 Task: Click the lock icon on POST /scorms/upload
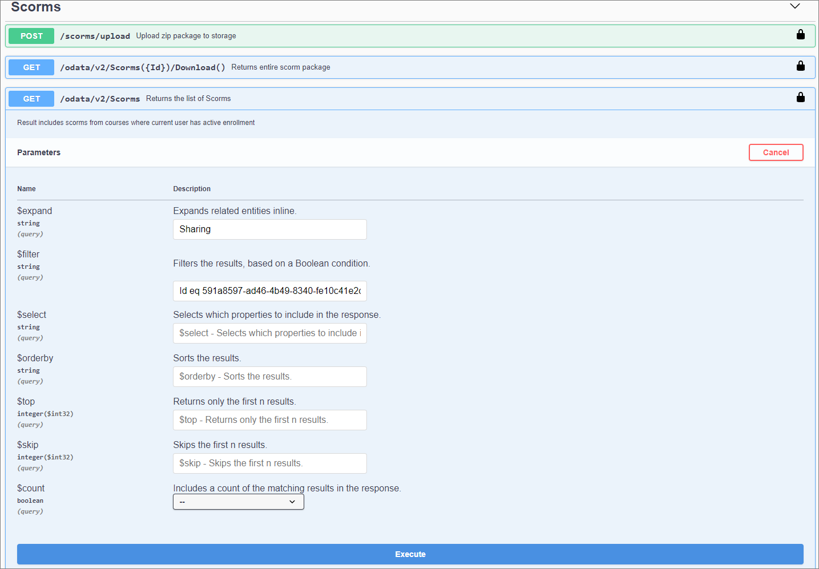pos(800,35)
